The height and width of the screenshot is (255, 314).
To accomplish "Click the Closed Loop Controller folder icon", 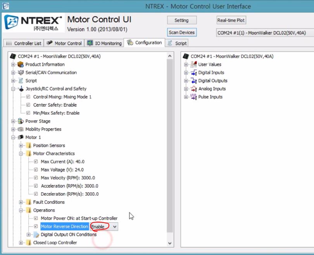I will 28,243.
